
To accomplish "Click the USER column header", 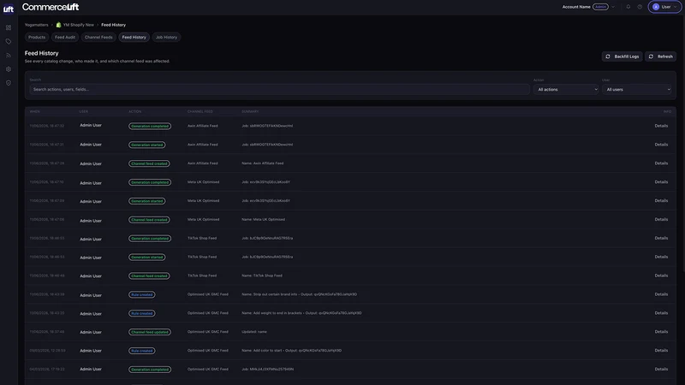I will (83, 112).
